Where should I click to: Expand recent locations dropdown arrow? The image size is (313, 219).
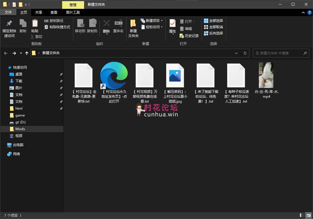(21, 53)
